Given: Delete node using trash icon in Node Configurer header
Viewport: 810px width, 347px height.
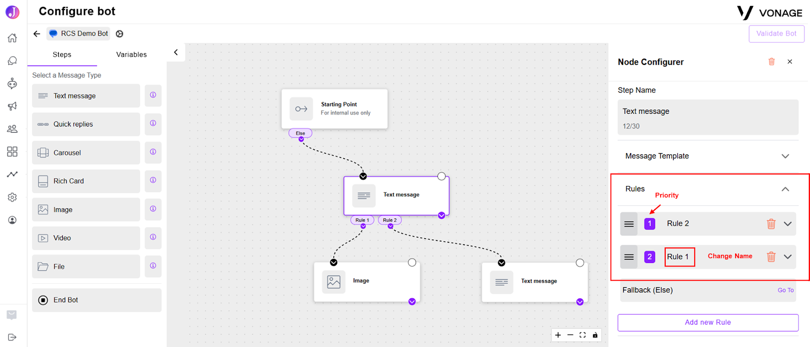Looking at the screenshot, I should (x=772, y=62).
